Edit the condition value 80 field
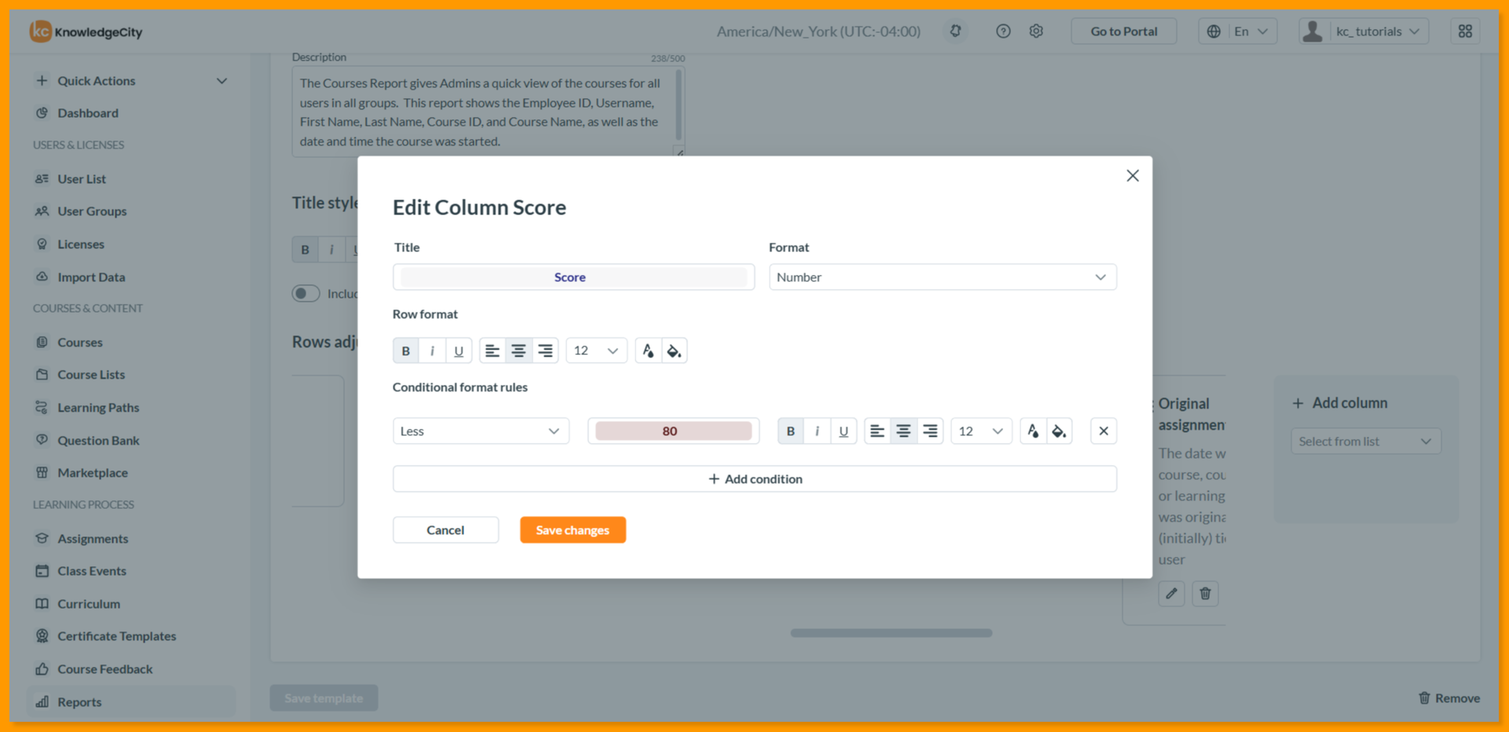The image size is (1509, 732). click(673, 431)
